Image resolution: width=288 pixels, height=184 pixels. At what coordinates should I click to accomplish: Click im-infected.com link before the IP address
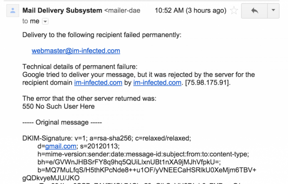(x=157, y=83)
